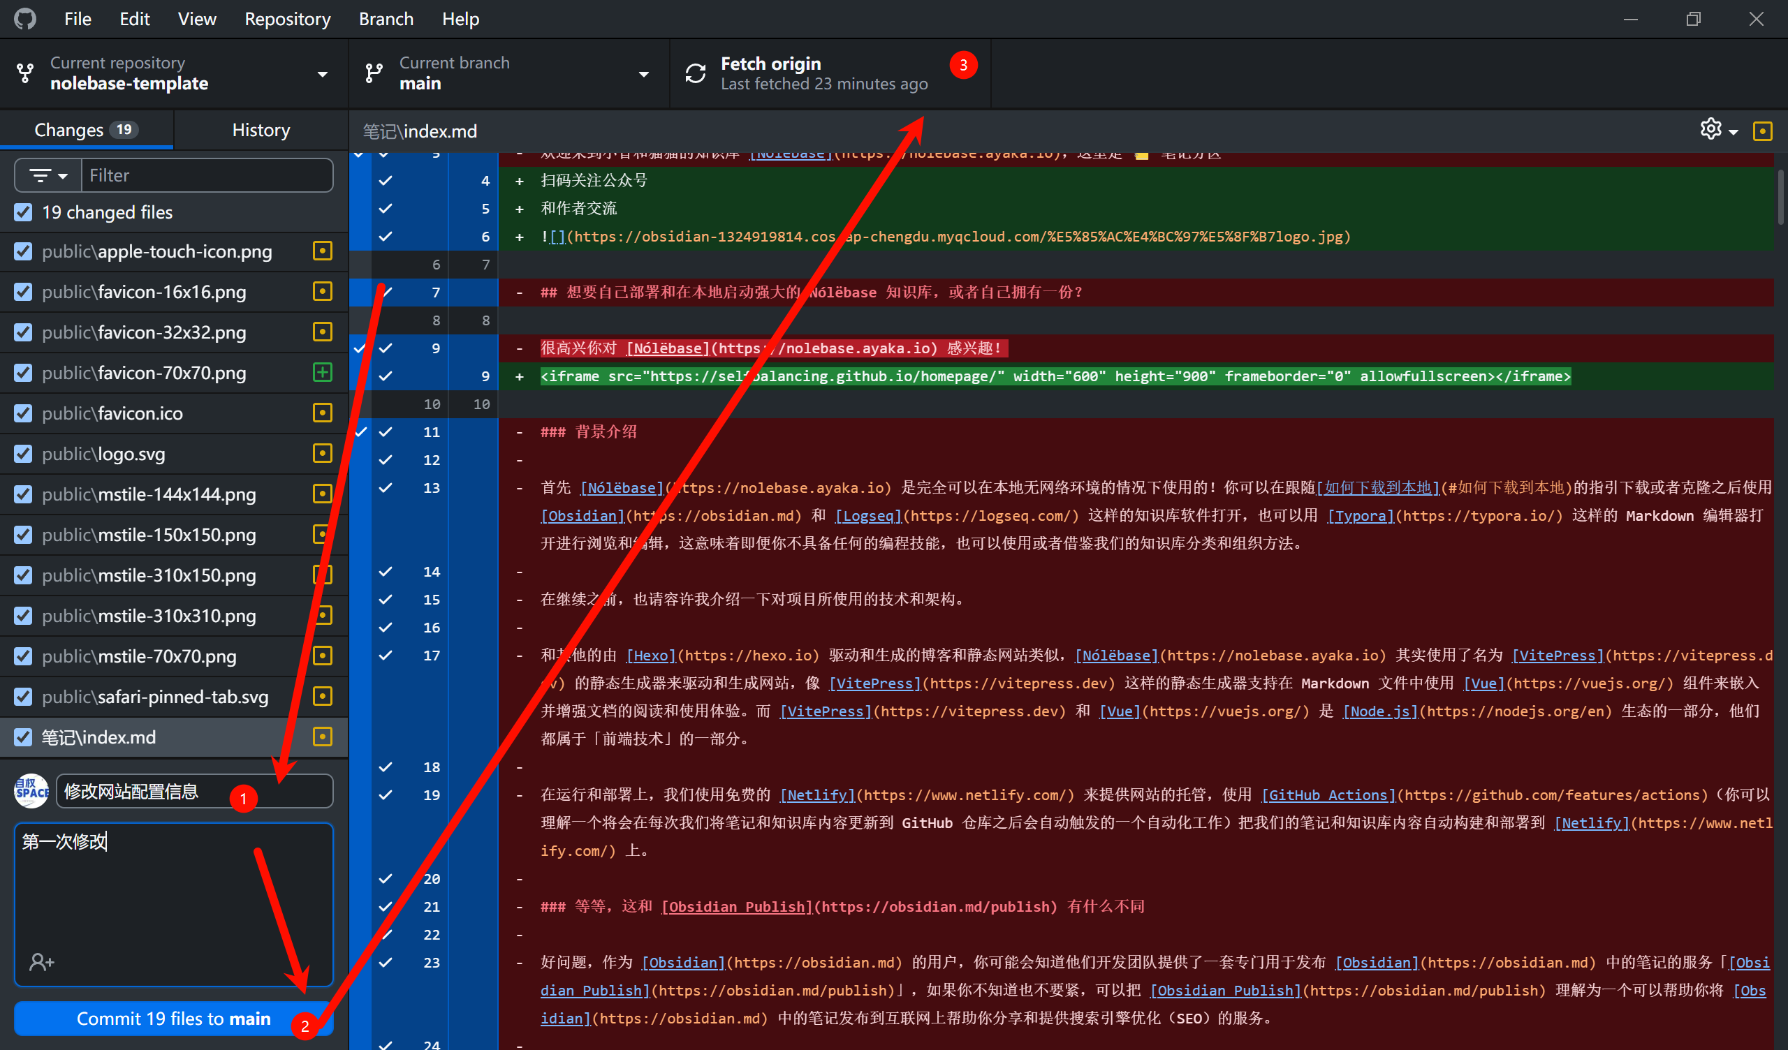The image size is (1788, 1050).
Task: Click modified status icon in diff header
Action: [1762, 131]
